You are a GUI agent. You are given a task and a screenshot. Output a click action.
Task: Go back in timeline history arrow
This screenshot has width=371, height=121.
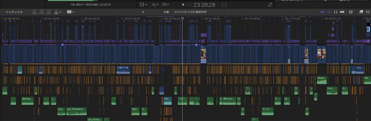click(x=143, y=12)
